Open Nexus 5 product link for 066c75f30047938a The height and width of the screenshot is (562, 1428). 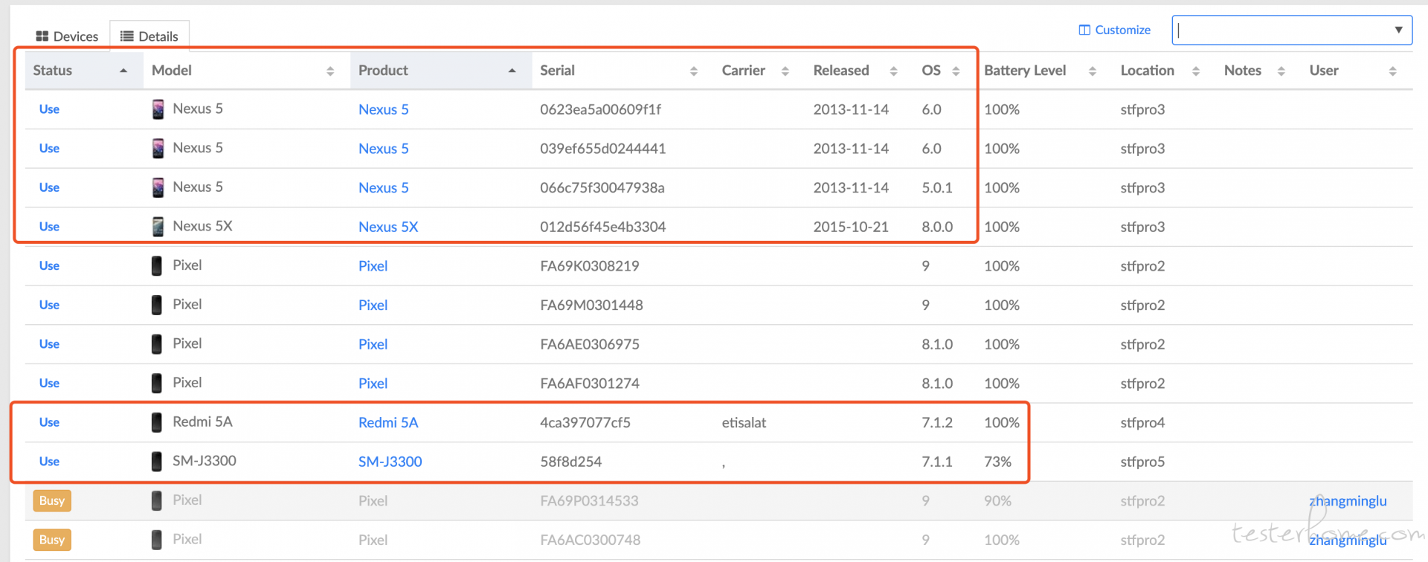[384, 188]
